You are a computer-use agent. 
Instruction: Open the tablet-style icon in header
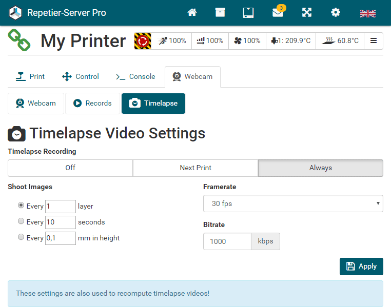tap(248, 12)
